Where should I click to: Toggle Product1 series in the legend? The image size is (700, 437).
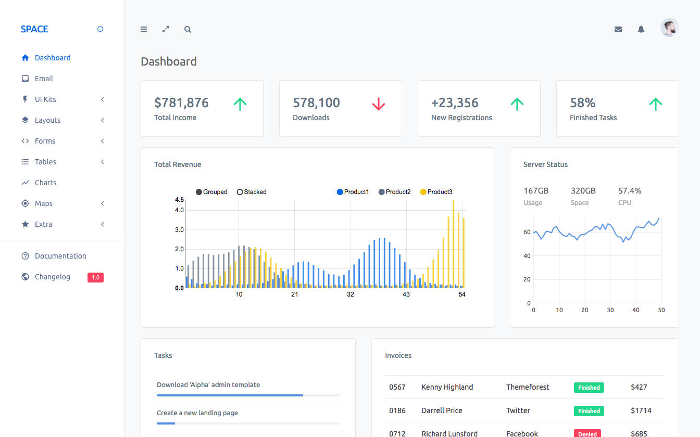[353, 192]
